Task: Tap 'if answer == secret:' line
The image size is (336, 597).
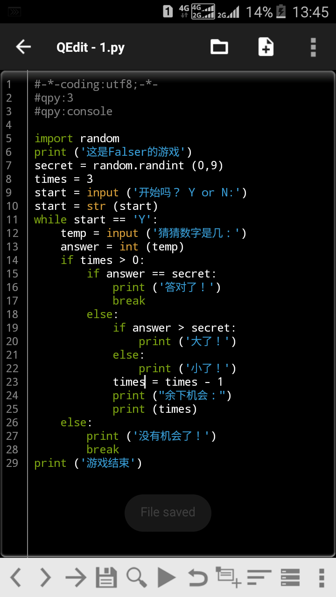Action: click(152, 274)
